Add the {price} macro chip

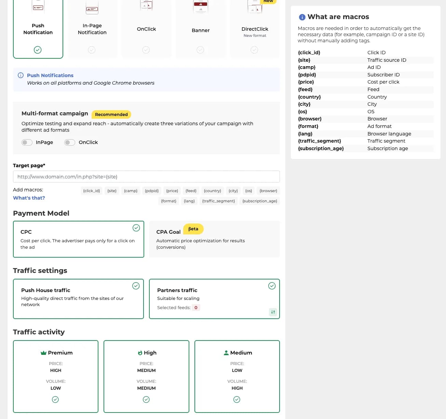coord(172,191)
